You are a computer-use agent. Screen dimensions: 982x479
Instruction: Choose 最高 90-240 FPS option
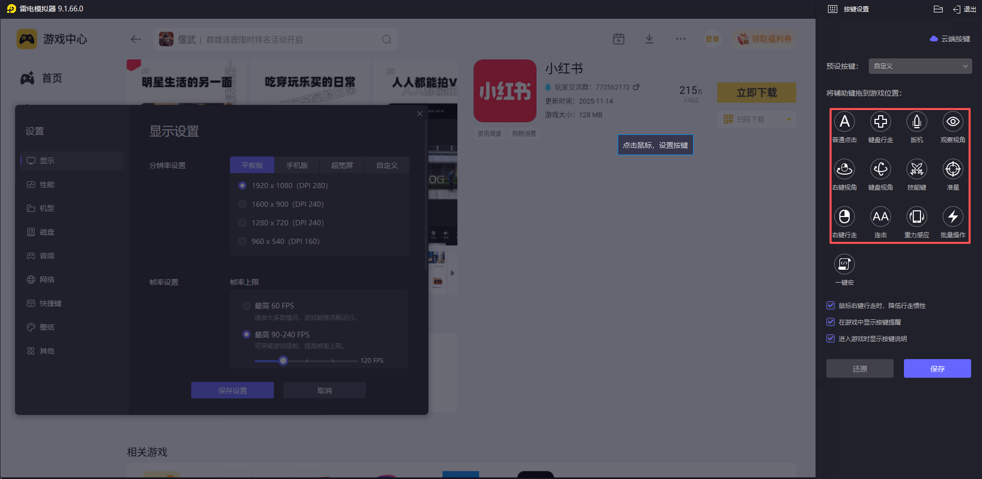click(247, 334)
